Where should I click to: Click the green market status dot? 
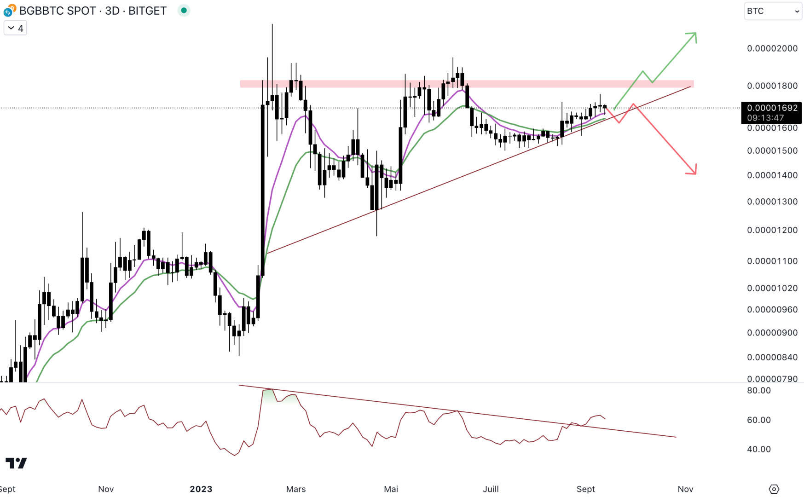[184, 10]
